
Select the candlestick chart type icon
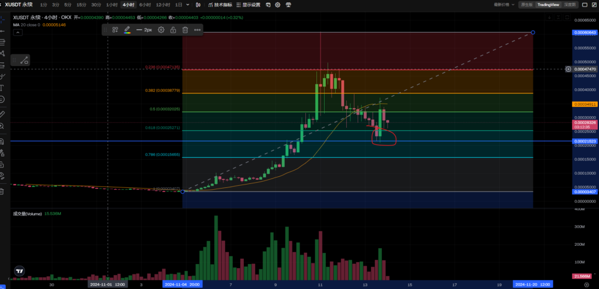[x=200, y=5]
